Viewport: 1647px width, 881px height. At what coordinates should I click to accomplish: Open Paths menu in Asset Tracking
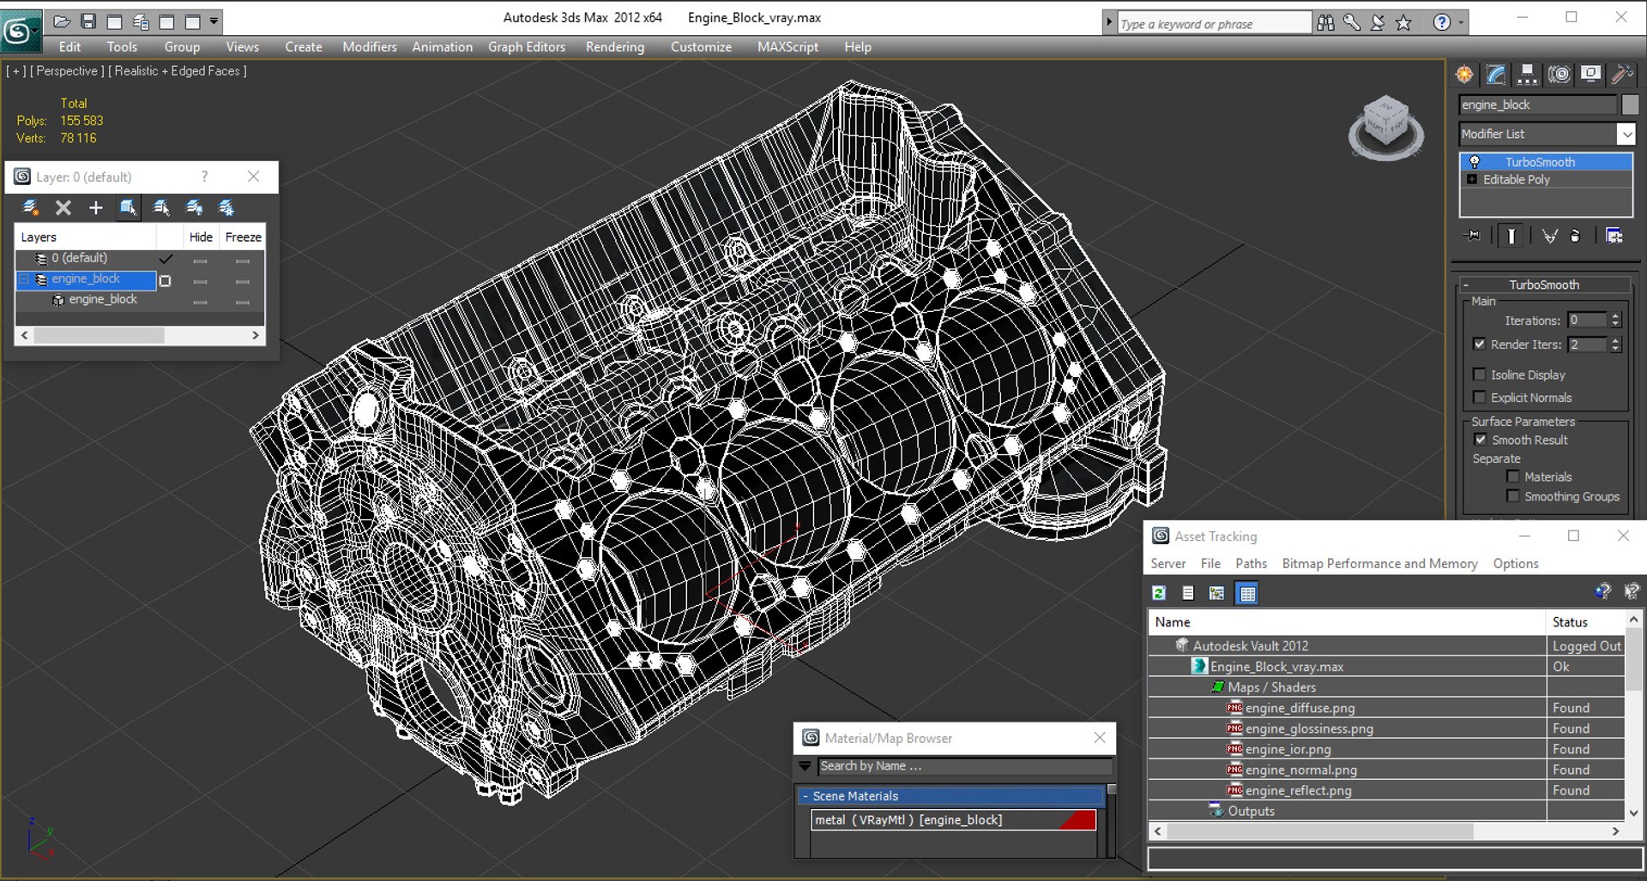[1251, 563]
